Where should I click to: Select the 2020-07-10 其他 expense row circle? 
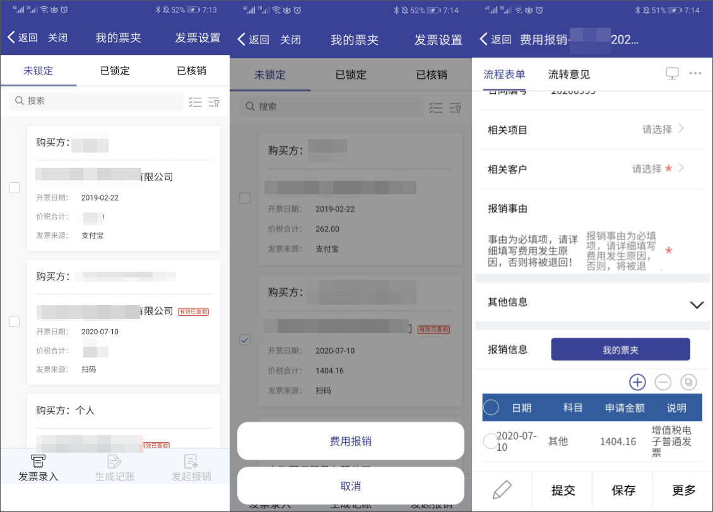490,441
